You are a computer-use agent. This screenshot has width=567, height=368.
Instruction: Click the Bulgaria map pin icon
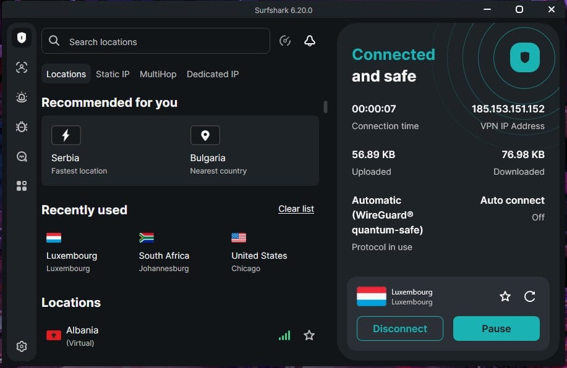click(205, 135)
